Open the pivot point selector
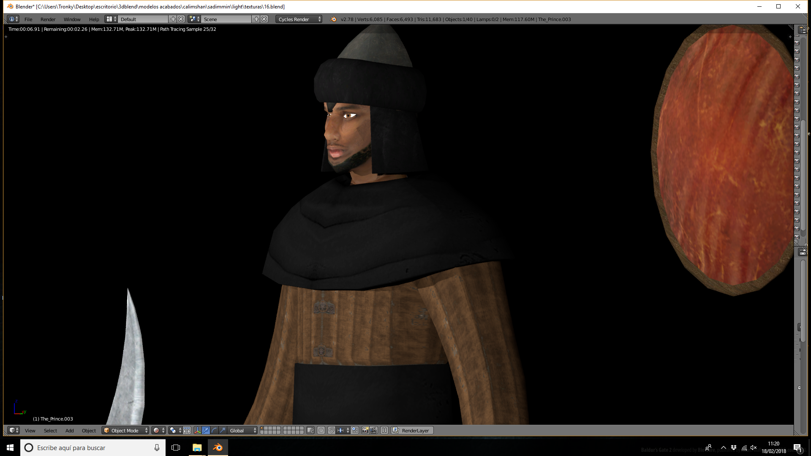Image resolution: width=811 pixels, height=456 pixels. [x=175, y=430]
